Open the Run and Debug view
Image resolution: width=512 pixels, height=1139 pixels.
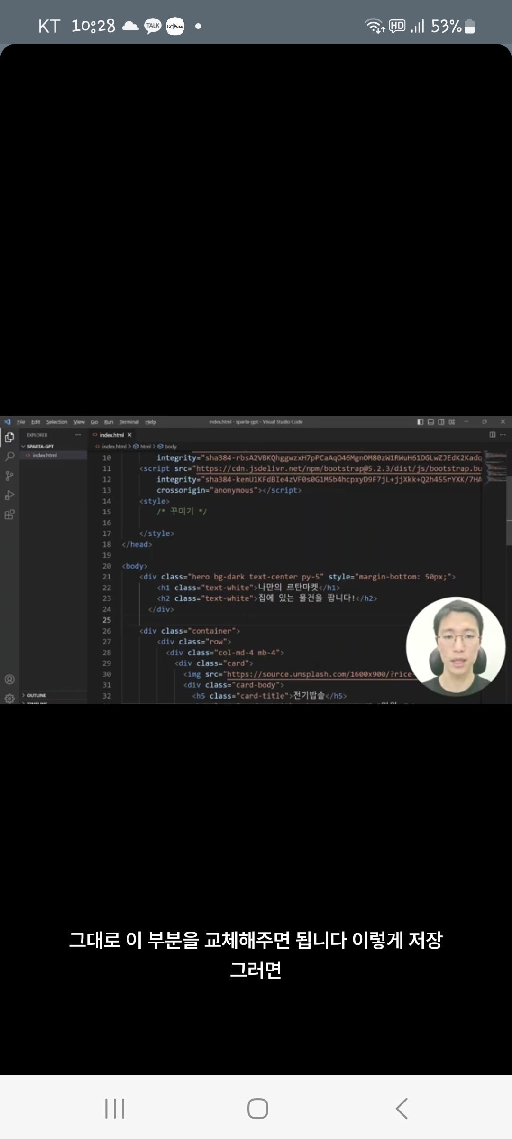(9, 495)
